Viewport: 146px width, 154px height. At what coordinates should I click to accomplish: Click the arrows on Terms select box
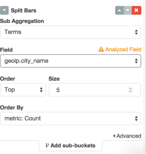pyautogui.click(x=136, y=32)
